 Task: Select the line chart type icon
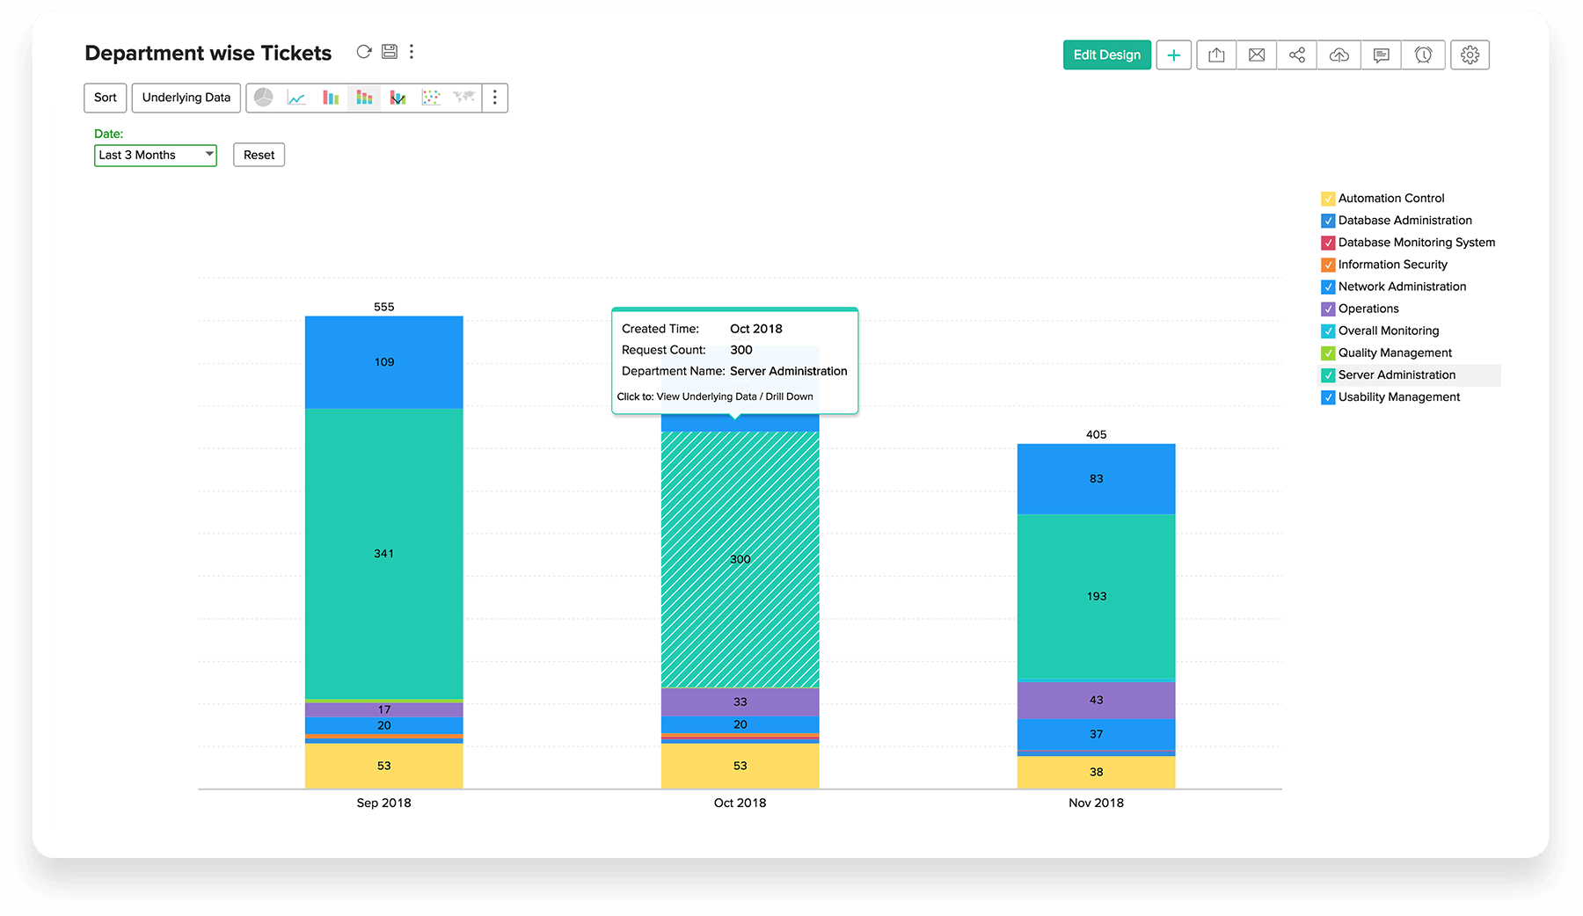point(296,98)
